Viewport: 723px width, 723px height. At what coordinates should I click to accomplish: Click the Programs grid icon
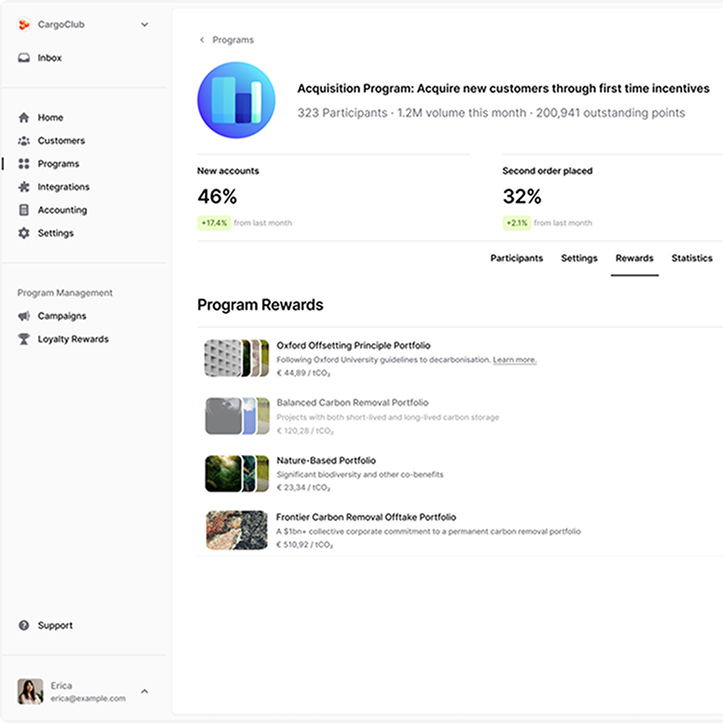click(x=24, y=164)
